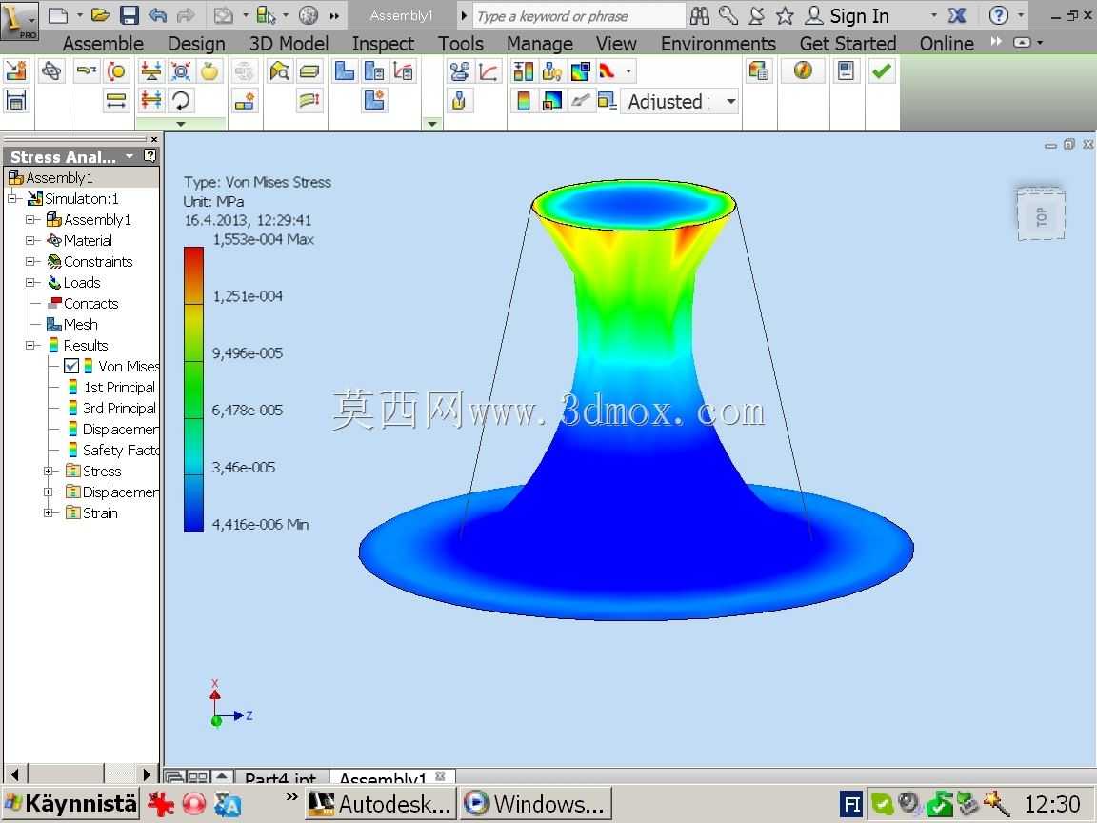Click the Create Simulation icon

(x=15, y=70)
